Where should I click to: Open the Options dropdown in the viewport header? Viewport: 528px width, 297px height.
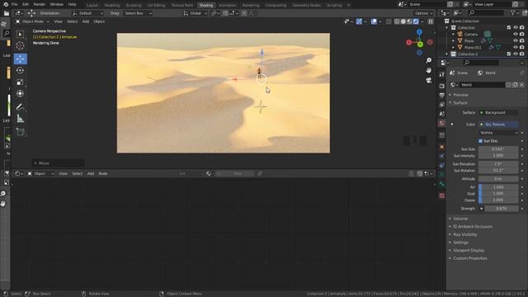tap(423, 13)
